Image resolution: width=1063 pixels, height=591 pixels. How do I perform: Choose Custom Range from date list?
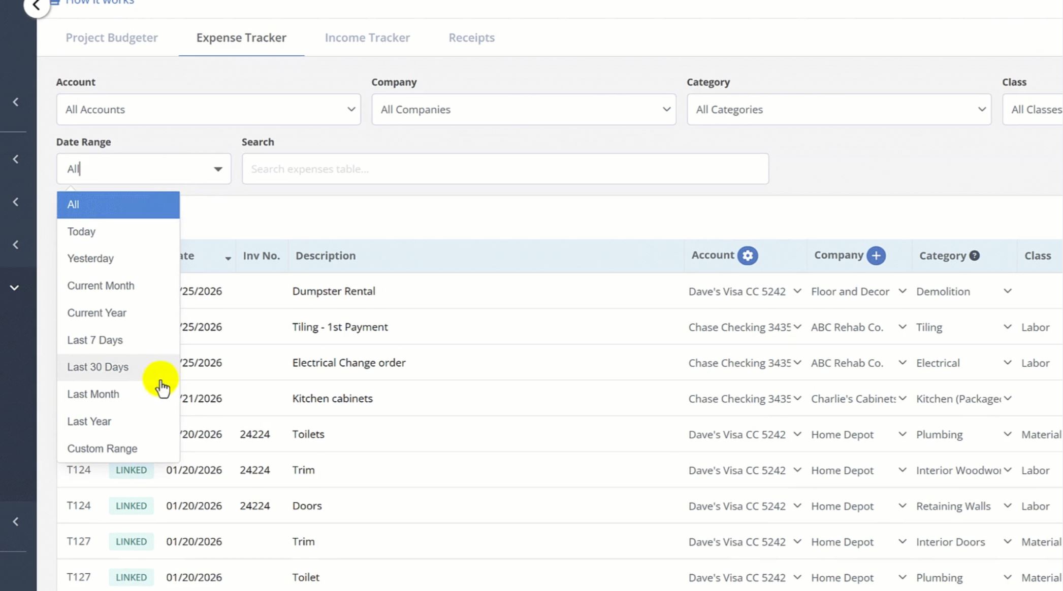(x=102, y=448)
